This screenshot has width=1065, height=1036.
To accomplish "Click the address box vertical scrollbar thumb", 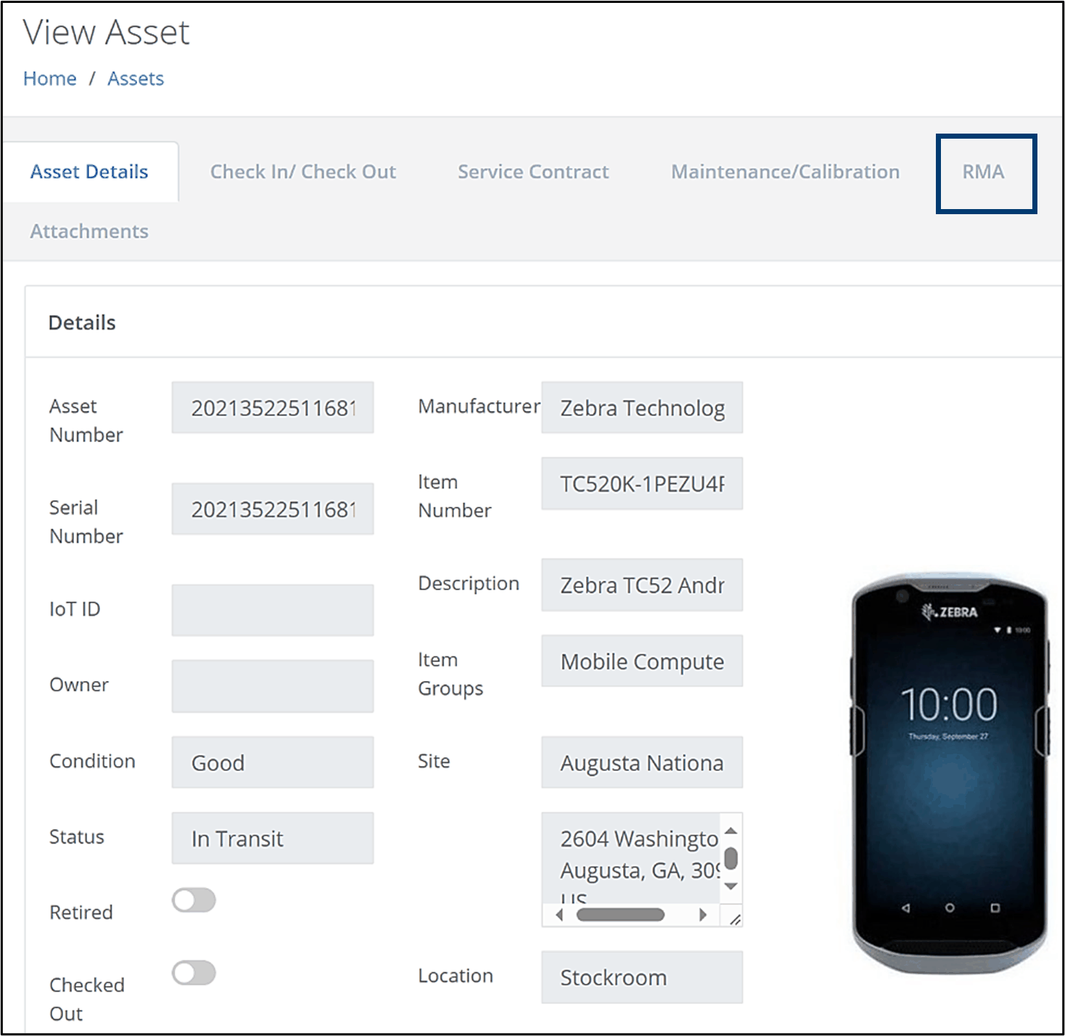I will (x=731, y=858).
